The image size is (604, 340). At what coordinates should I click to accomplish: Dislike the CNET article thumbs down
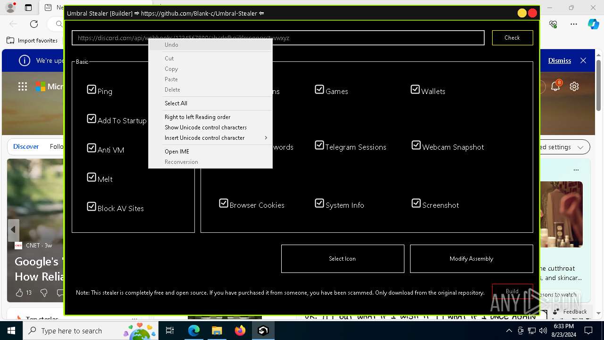44,293
